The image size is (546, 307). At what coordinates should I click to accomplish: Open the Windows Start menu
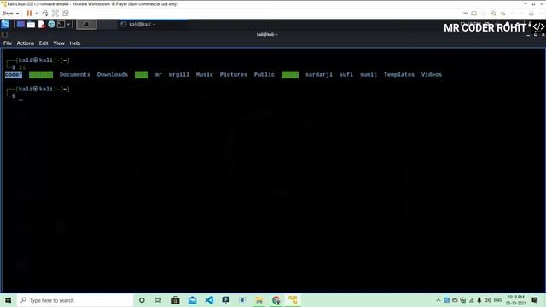[8, 300]
